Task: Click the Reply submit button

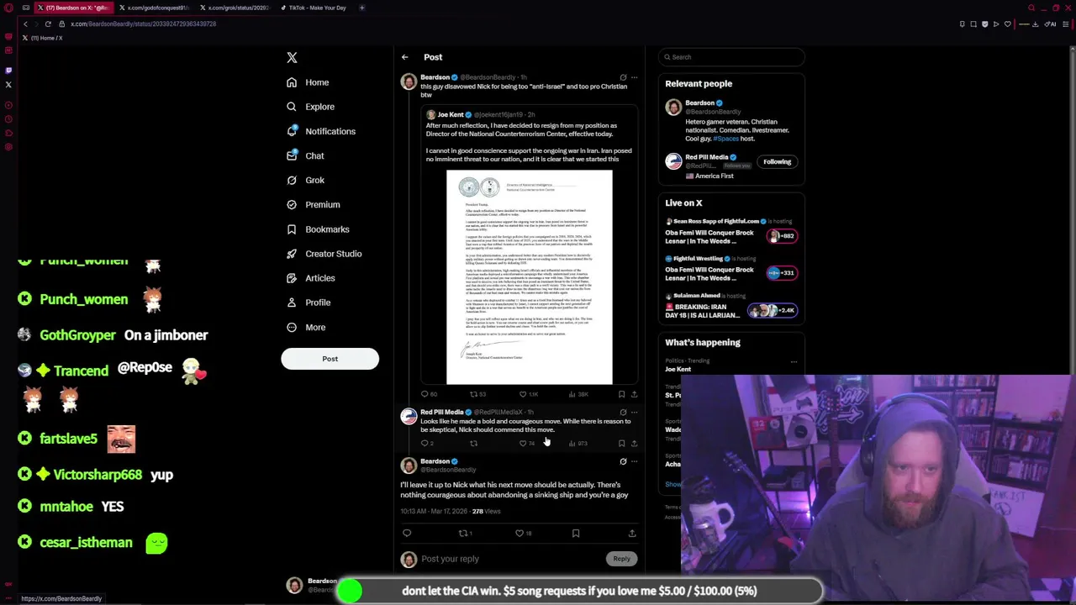Action: 621,559
